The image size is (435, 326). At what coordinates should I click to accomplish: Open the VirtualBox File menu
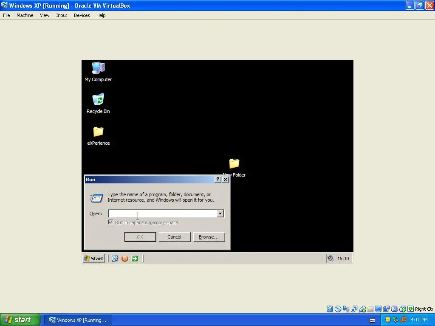(x=6, y=15)
